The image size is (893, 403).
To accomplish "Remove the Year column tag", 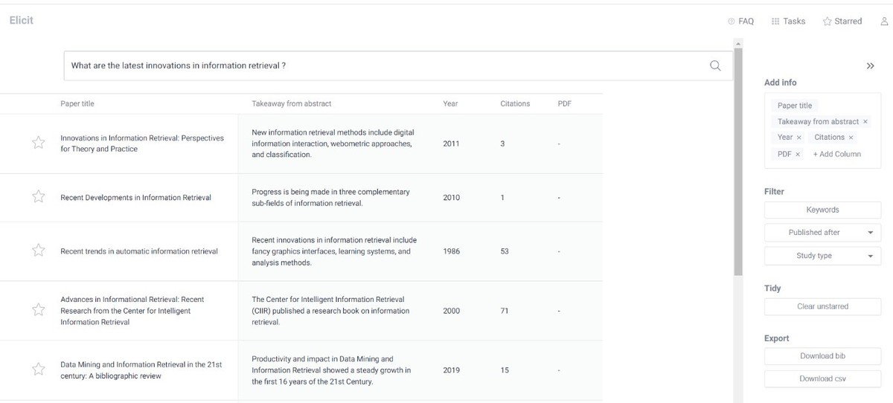I will pos(798,138).
